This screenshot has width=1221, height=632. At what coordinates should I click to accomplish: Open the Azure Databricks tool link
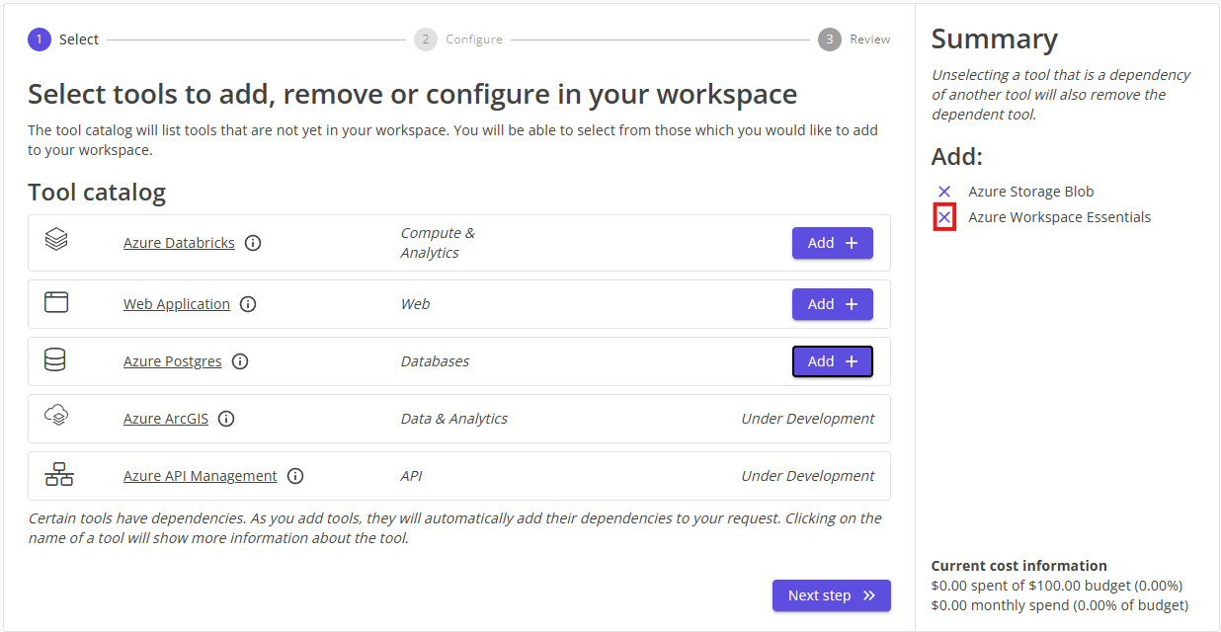coord(179,243)
